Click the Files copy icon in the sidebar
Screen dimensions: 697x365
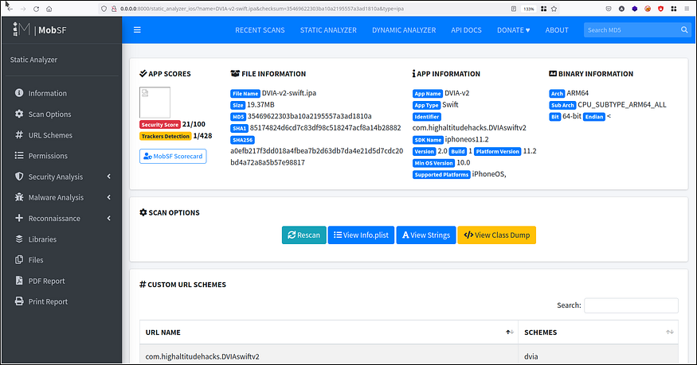pos(19,260)
